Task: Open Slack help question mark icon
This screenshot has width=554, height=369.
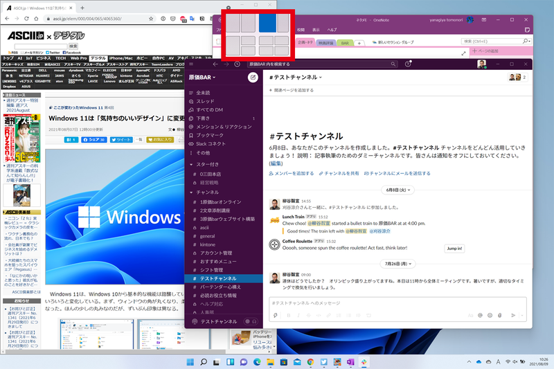Action: 408,64
